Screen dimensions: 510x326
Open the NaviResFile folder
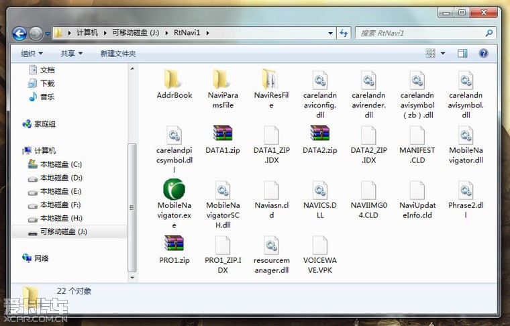270,79
